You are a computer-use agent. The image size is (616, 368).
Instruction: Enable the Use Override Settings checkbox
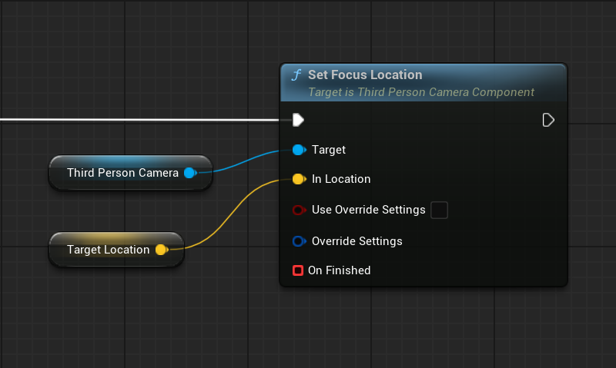(439, 210)
